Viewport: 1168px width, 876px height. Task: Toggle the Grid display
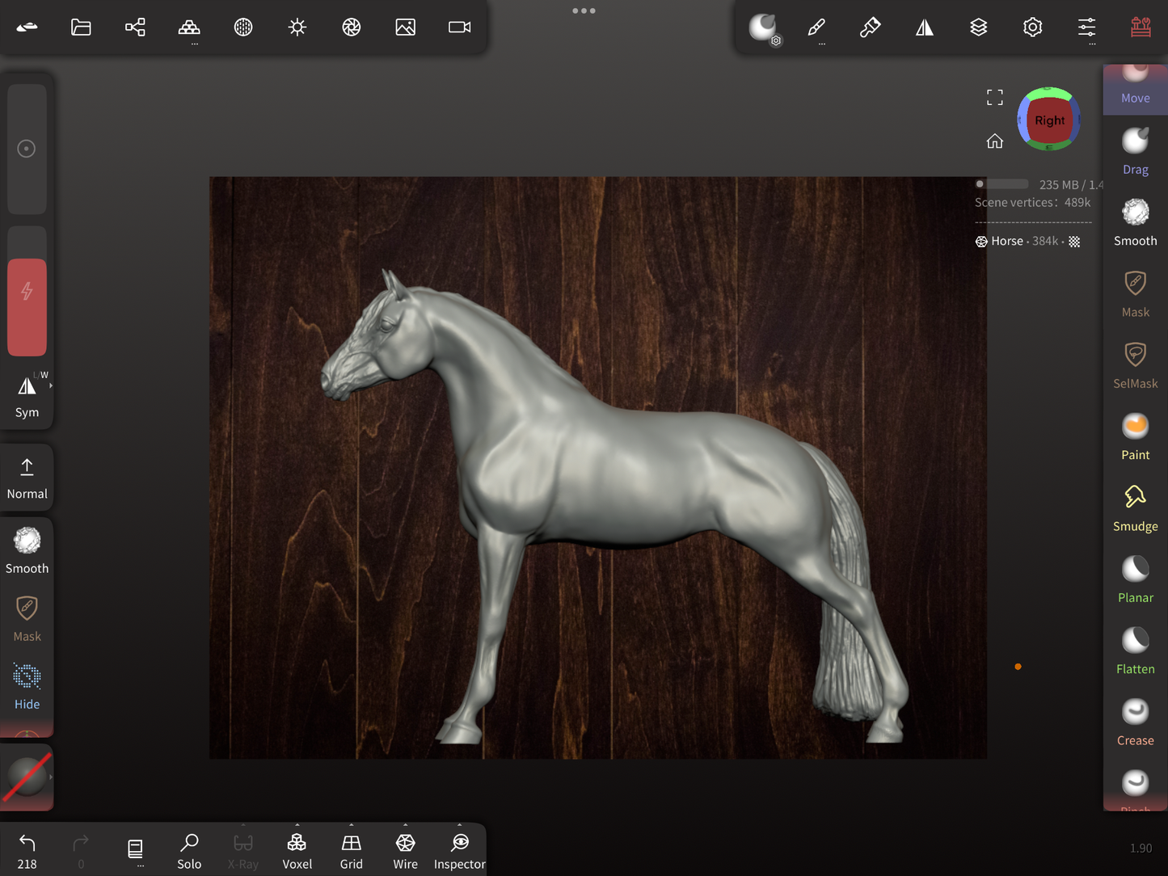coord(351,850)
